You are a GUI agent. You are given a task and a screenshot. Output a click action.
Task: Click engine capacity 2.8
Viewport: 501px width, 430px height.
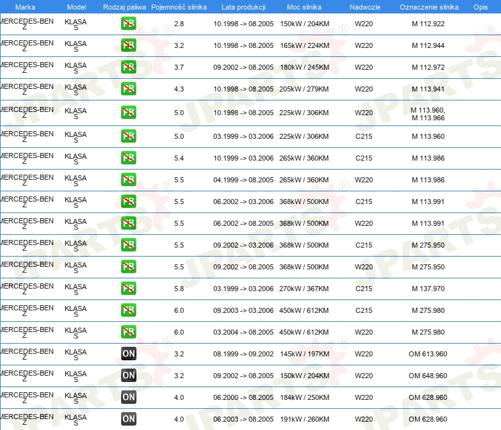click(179, 24)
